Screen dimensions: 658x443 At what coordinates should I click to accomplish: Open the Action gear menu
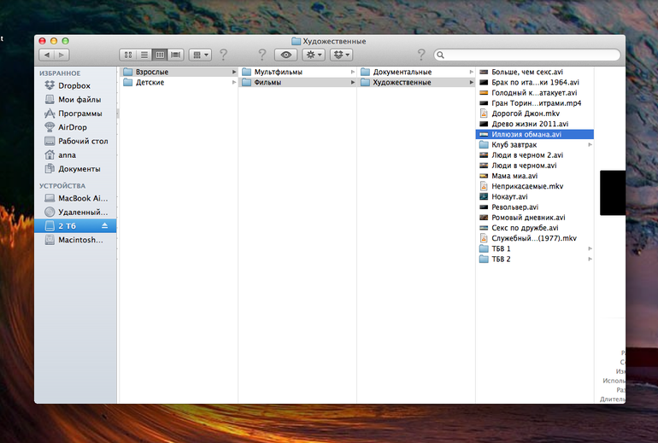coord(314,55)
